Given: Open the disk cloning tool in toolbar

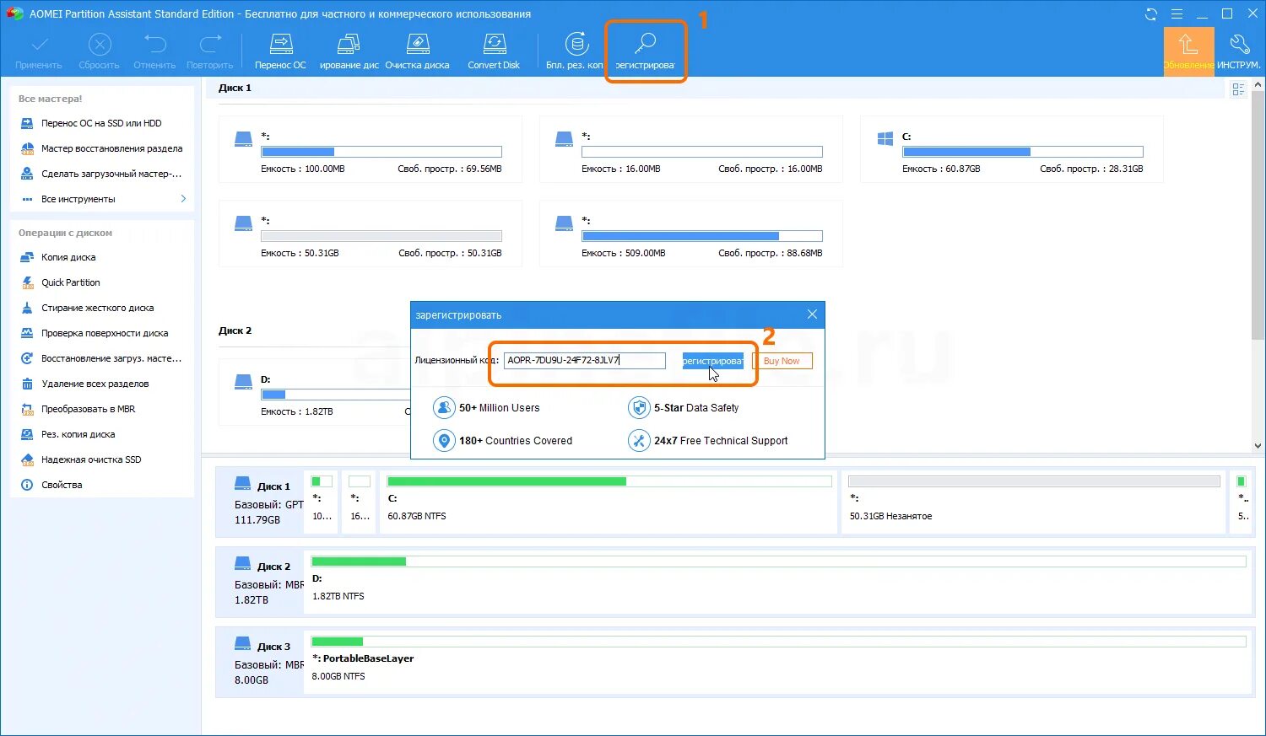Looking at the screenshot, I should click(349, 51).
